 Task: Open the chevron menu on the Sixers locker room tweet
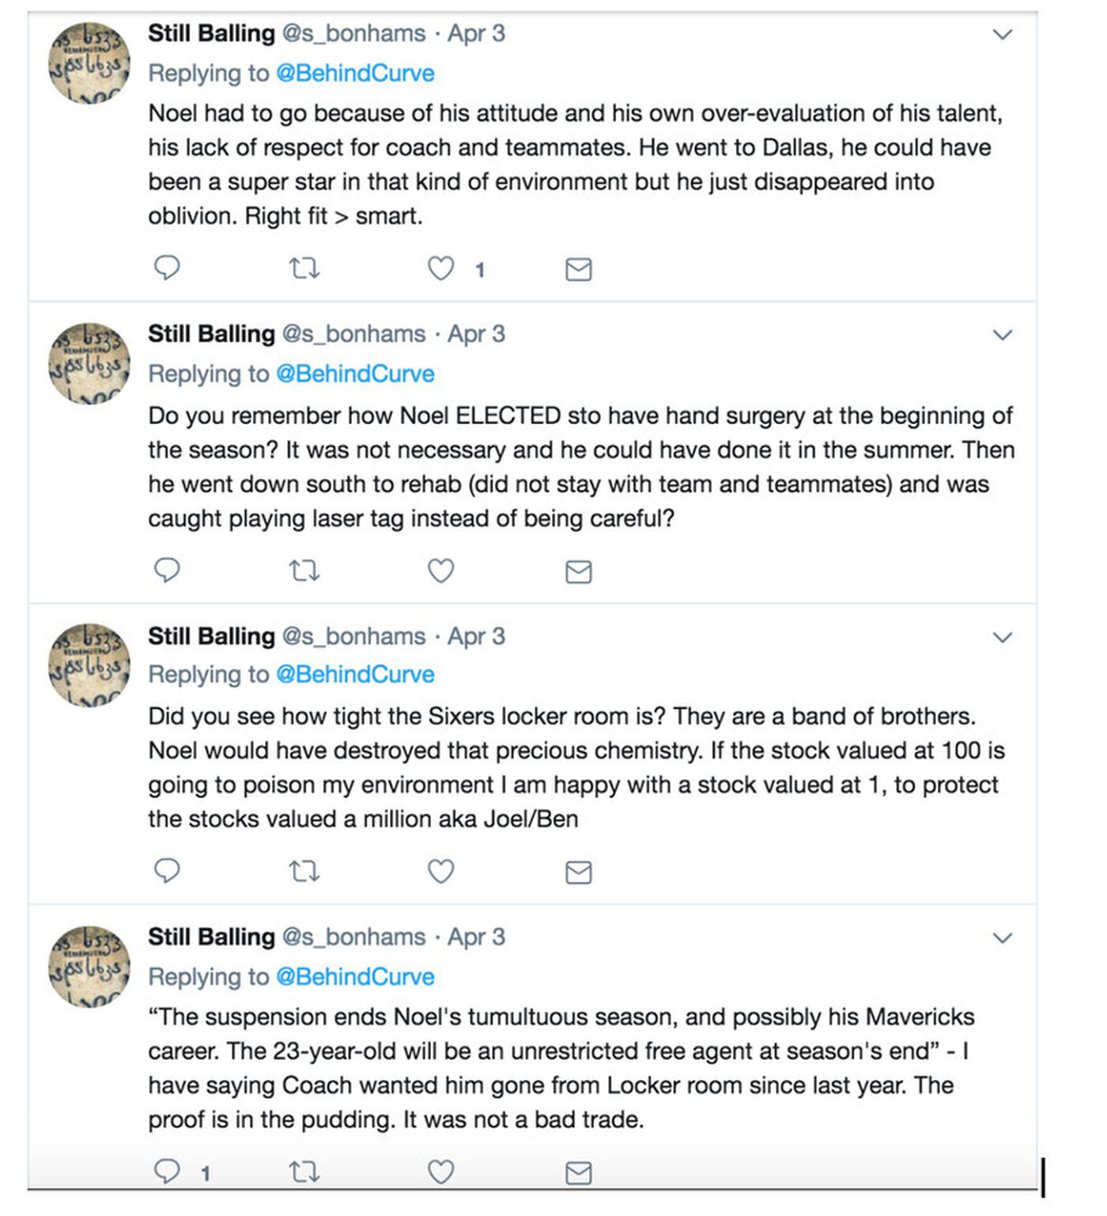(1002, 637)
